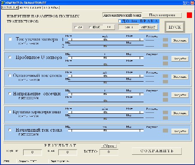Switch to the third tab in the tab strip

pos(51,8)
